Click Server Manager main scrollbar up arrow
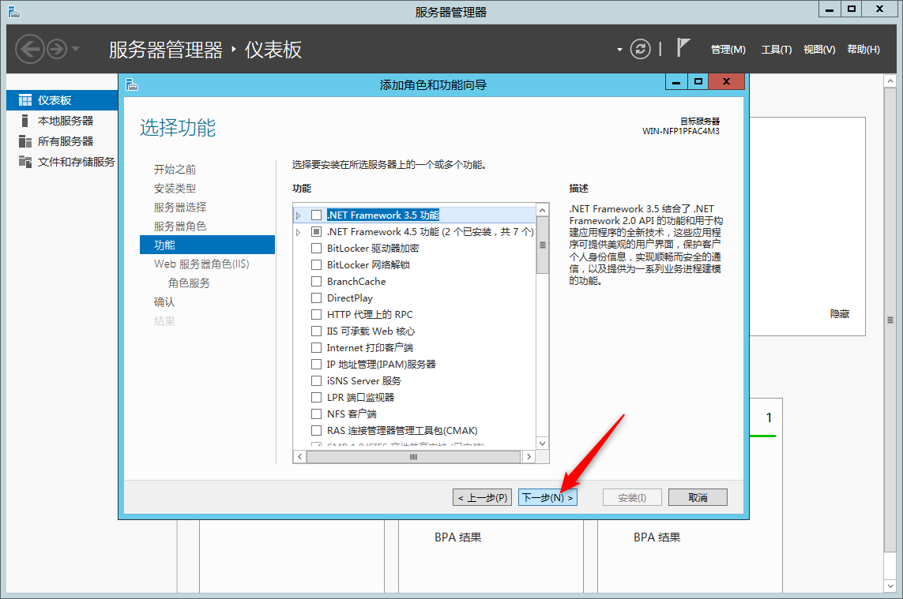 (x=890, y=81)
